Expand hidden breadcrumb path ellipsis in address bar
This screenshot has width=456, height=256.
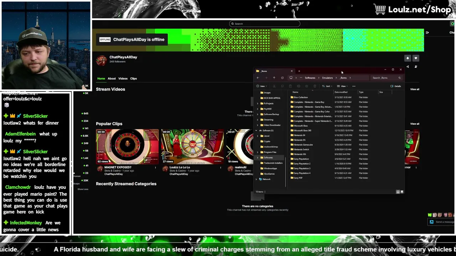pos(301,78)
